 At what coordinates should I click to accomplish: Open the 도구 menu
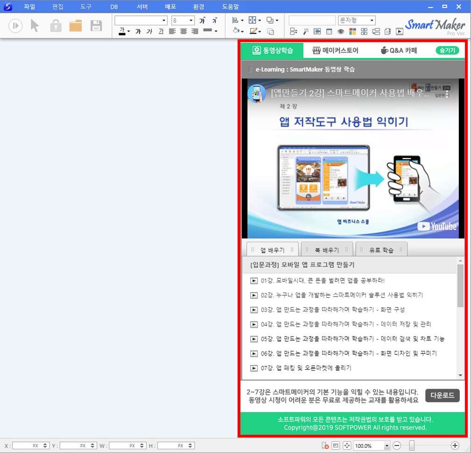coord(86,7)
